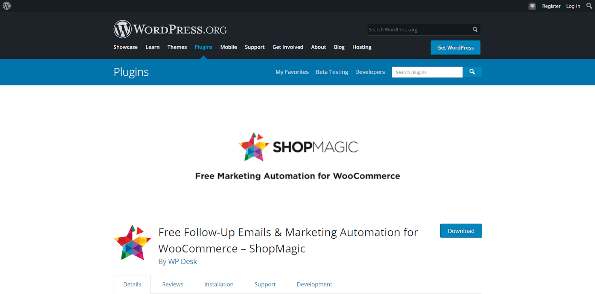Open the Themes menu item
The width and height of the screenshot is (595, 294).
(177, 47)
